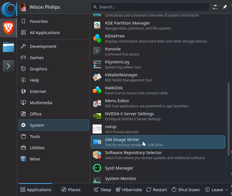The width and height of the screenshot is (232, 196).
Task: Open the Multimedia category
Action: click(x=54, y=103)
